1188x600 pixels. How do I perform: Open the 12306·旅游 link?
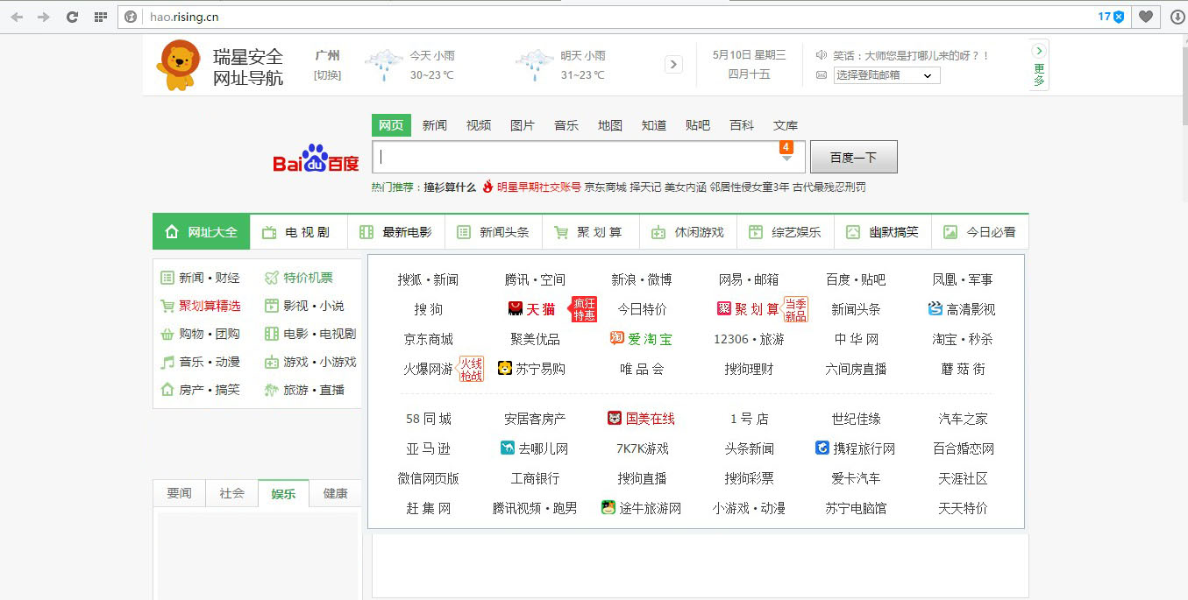click(749, 339)
